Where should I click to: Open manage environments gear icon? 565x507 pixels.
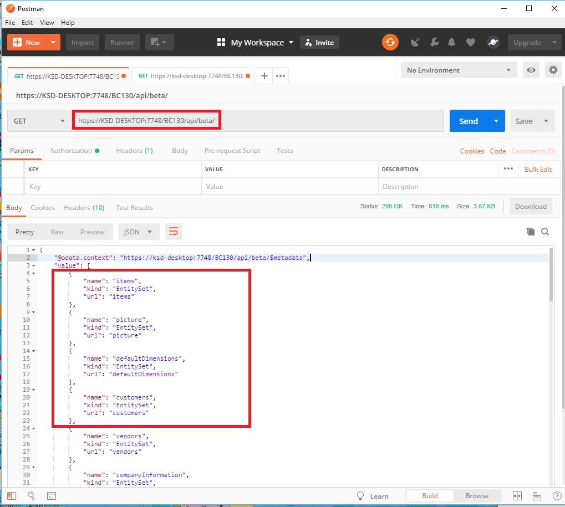click(552, 70)
